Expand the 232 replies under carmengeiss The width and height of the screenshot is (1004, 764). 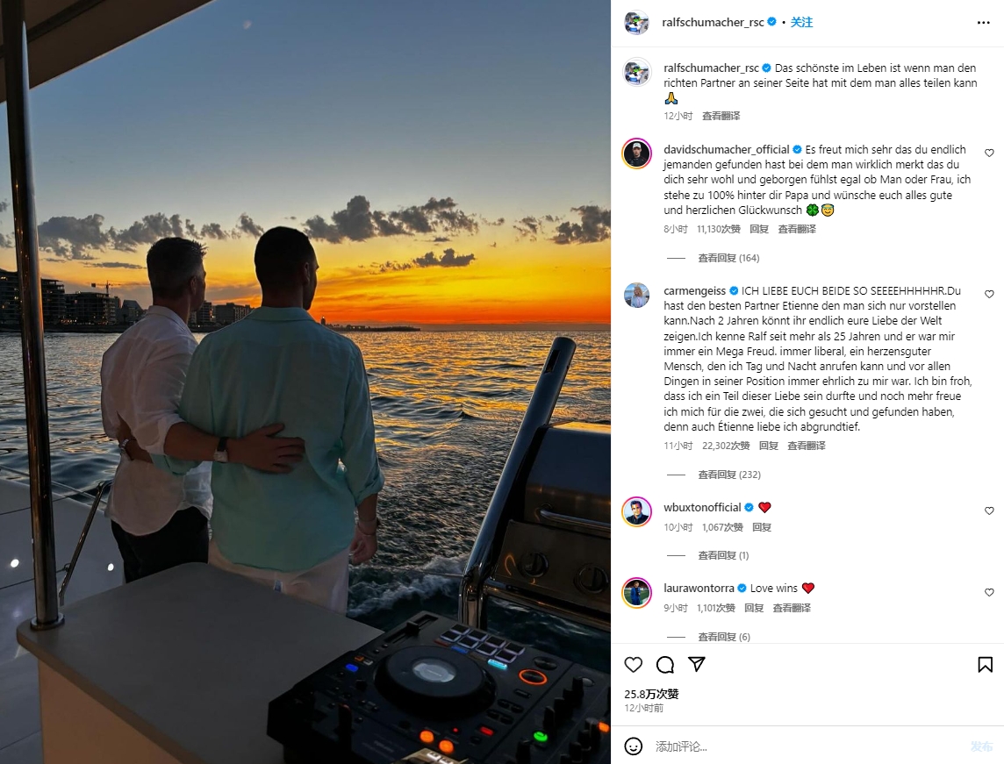[x=728, y=475]
